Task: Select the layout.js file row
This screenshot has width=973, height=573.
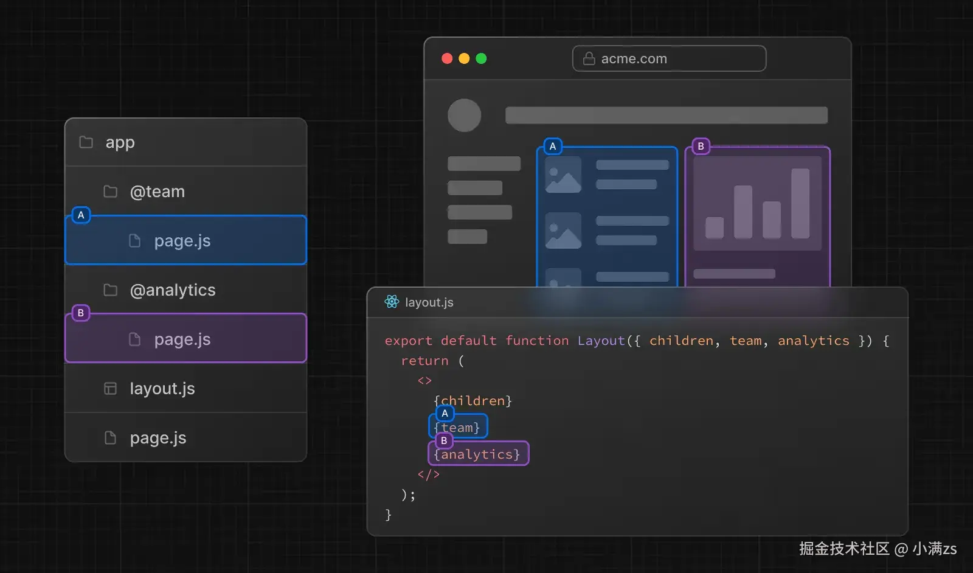Action: click(x=186, y=389)
